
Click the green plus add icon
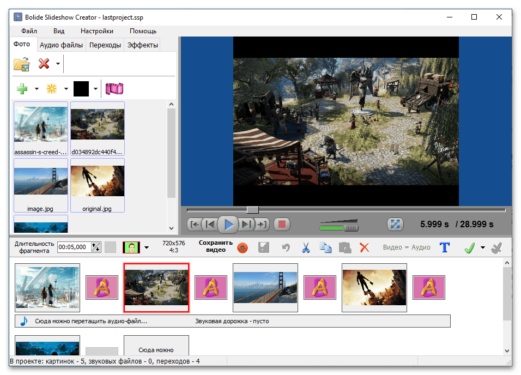pyautogui.click(x=22, y=88)
